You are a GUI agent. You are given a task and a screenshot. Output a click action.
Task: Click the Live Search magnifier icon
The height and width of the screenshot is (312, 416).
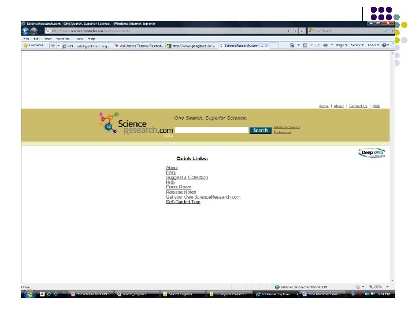(x=387, y=31)
